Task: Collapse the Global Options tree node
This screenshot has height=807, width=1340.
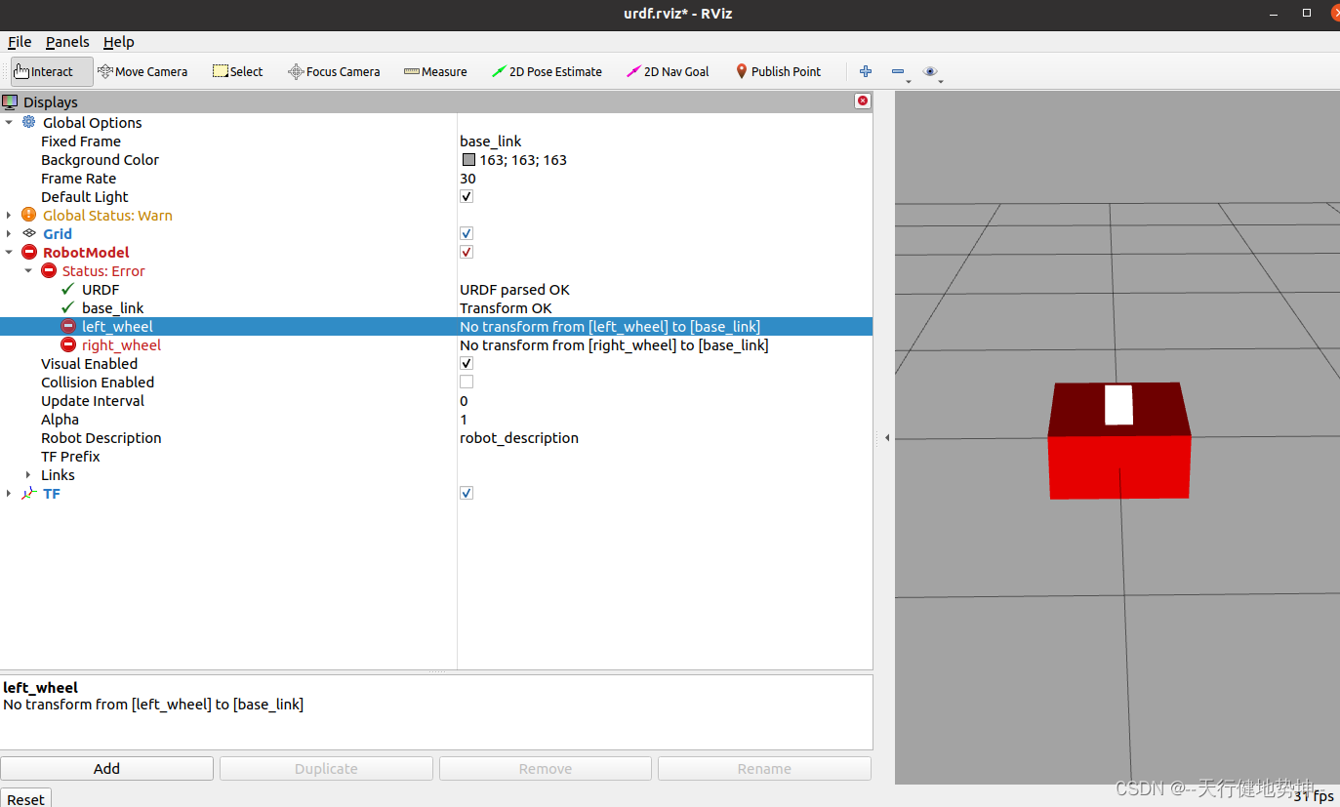Action: pyautogui.click(x=9, y=123)
